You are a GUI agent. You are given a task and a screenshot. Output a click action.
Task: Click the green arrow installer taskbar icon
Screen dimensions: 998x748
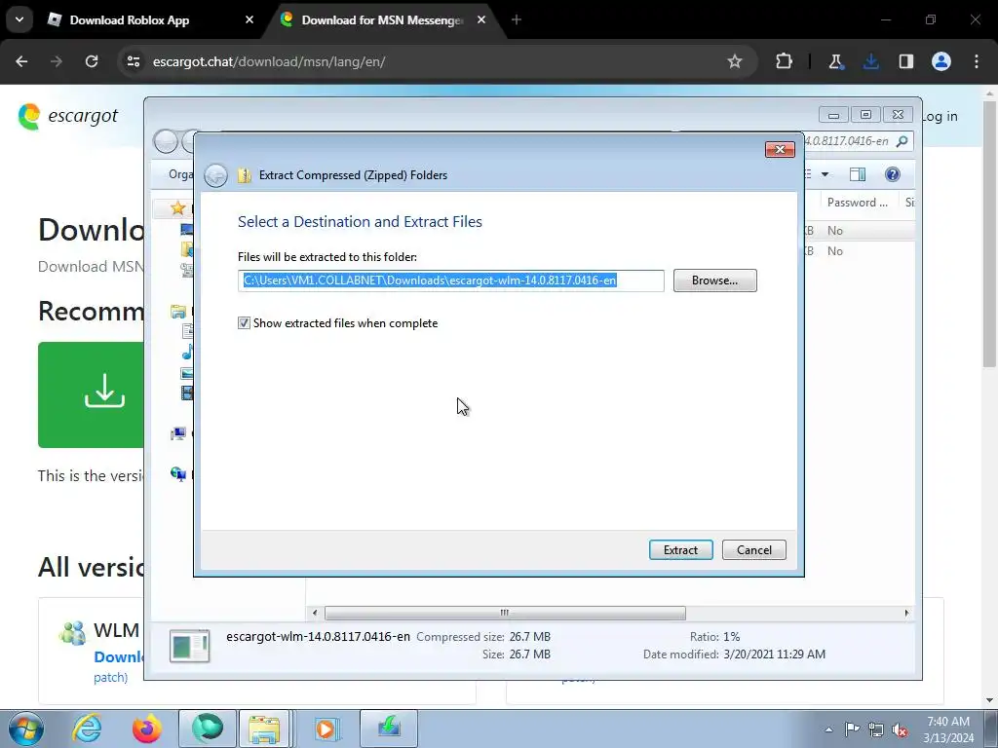(389, 729)
